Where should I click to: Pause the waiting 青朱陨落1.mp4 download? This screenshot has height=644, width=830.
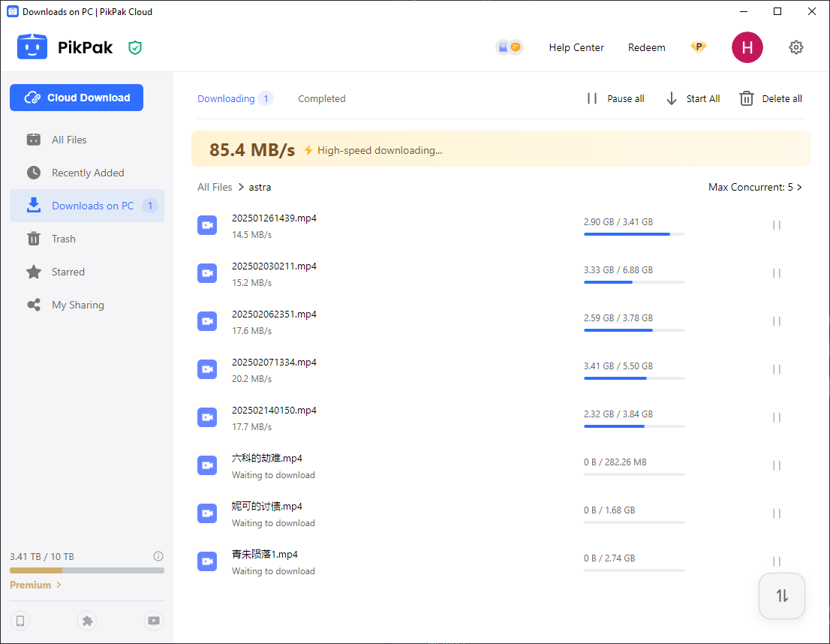tap(776, 561)
